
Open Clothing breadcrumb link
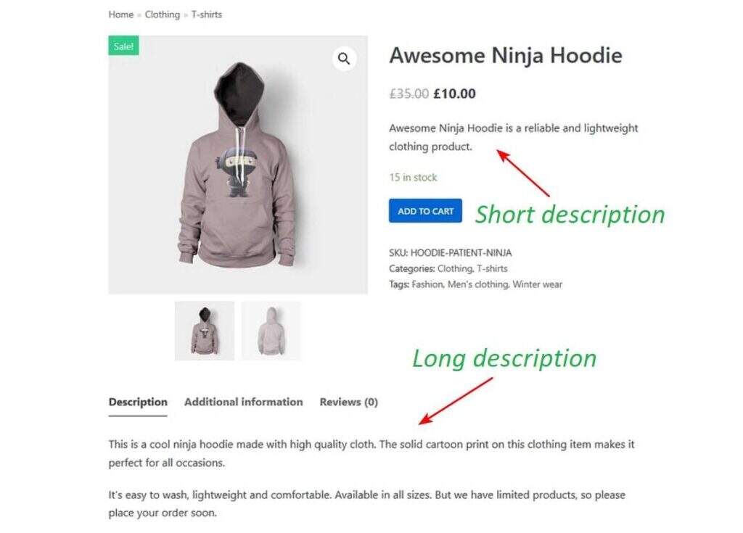(x=162, y=15)
